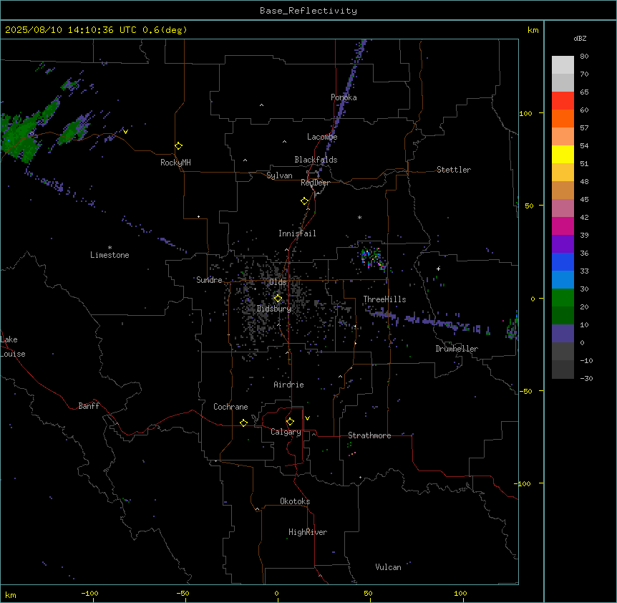
Task: Click the magenta 42 dBZ legend swatch
Action: [563, 226]
